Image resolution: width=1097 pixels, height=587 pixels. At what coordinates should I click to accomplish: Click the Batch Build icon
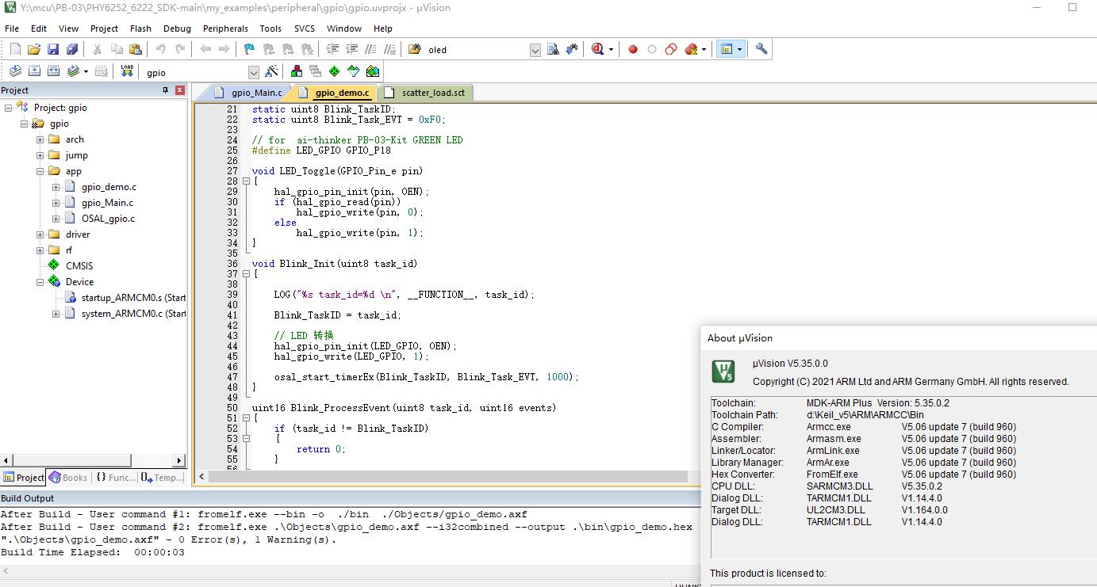(73, 71)
